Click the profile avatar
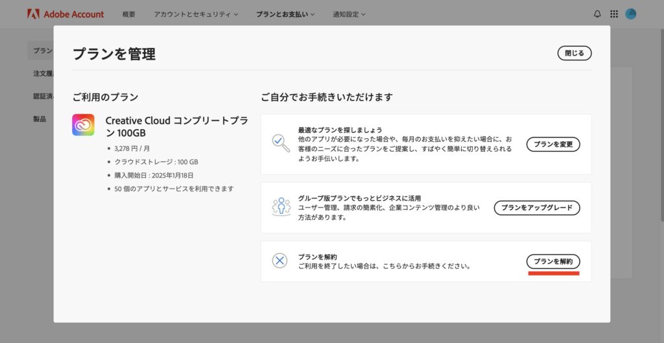This screenshot has width=664, height=343. click(x=631, y=14)
